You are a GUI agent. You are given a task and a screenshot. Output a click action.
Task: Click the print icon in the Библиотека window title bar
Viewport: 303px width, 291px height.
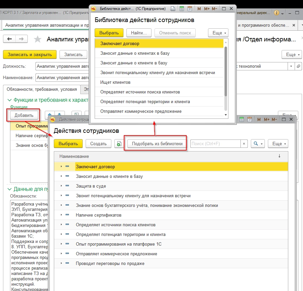(173, 9)
